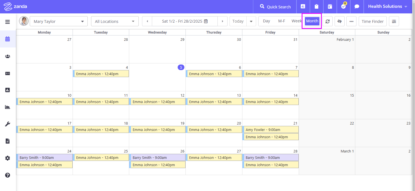Open the Mary Taylor practitioner dropdown
Image resolution: width=415 pixels, height=191 pixels.
[59, 21]
